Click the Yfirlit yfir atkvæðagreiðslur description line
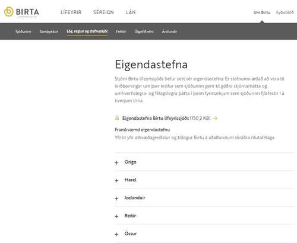Screen dimensions: 297x243 pos(194,138)
